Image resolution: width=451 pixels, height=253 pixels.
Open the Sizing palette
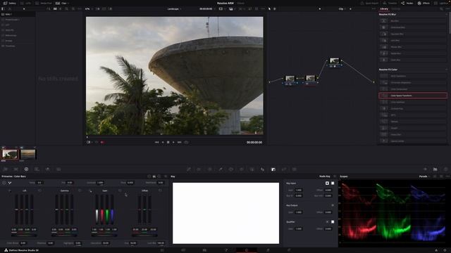(284, 169)
